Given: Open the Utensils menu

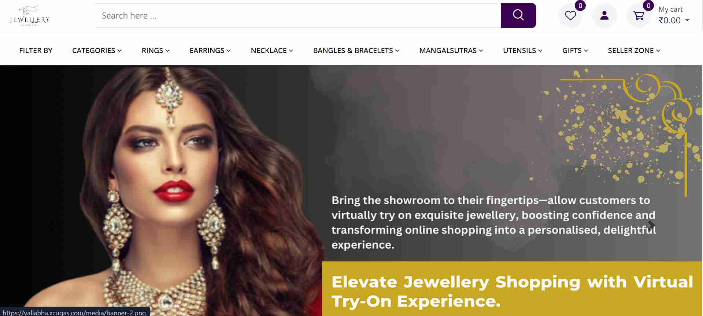Looking at the screenshot, I should pos(522,50).
